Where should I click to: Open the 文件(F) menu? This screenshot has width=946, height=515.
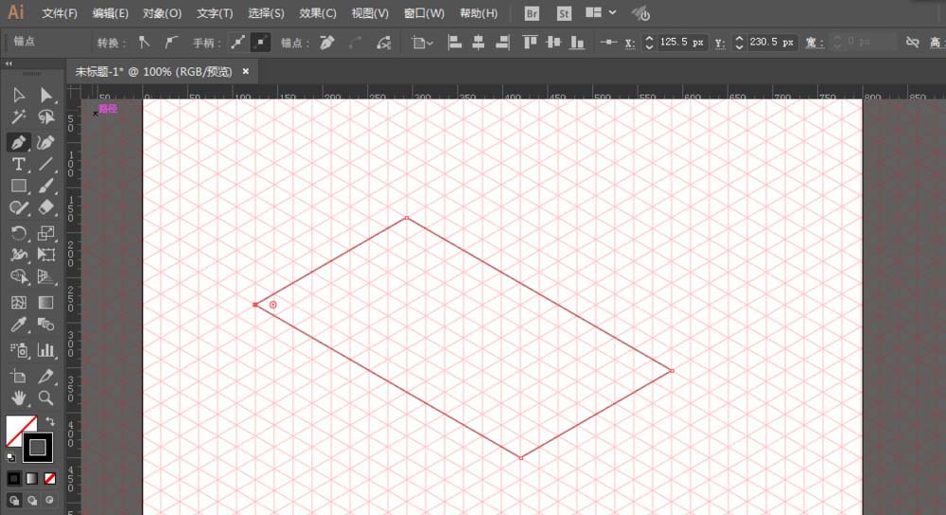[x=59, y=12]
